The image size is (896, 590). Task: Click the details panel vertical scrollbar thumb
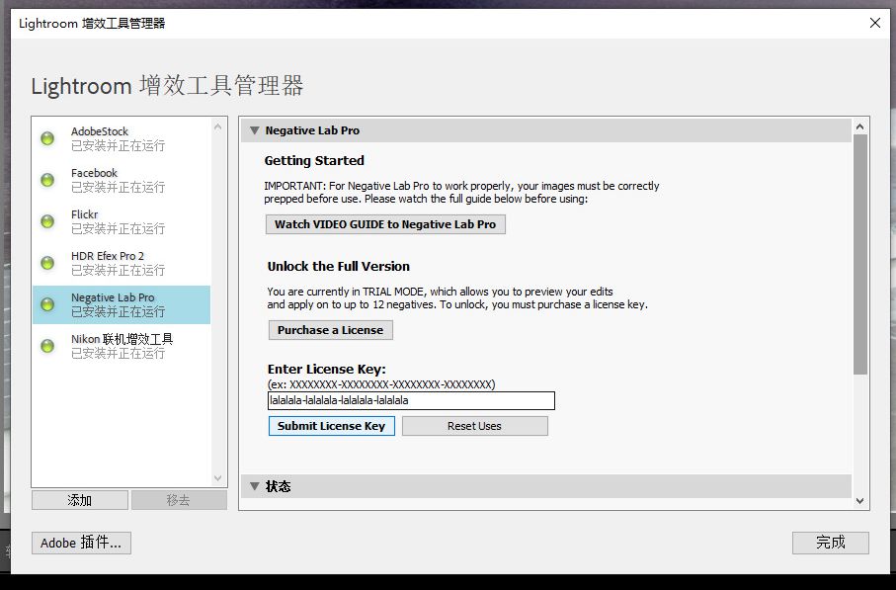[860, 254]
